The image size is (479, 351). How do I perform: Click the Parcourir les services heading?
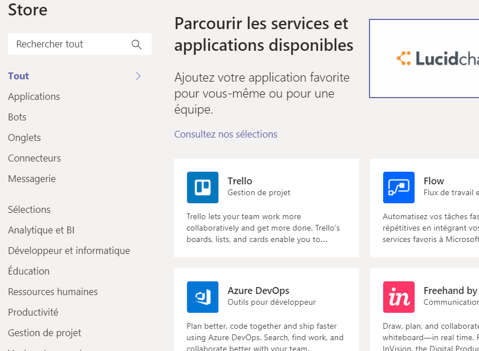pyautogui.click(x=263, y=34)
